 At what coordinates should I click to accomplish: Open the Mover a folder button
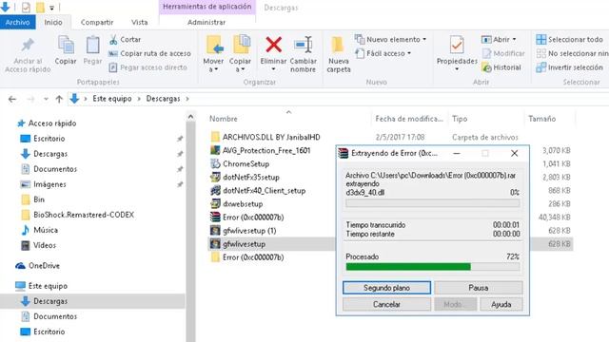pos(213,54)
